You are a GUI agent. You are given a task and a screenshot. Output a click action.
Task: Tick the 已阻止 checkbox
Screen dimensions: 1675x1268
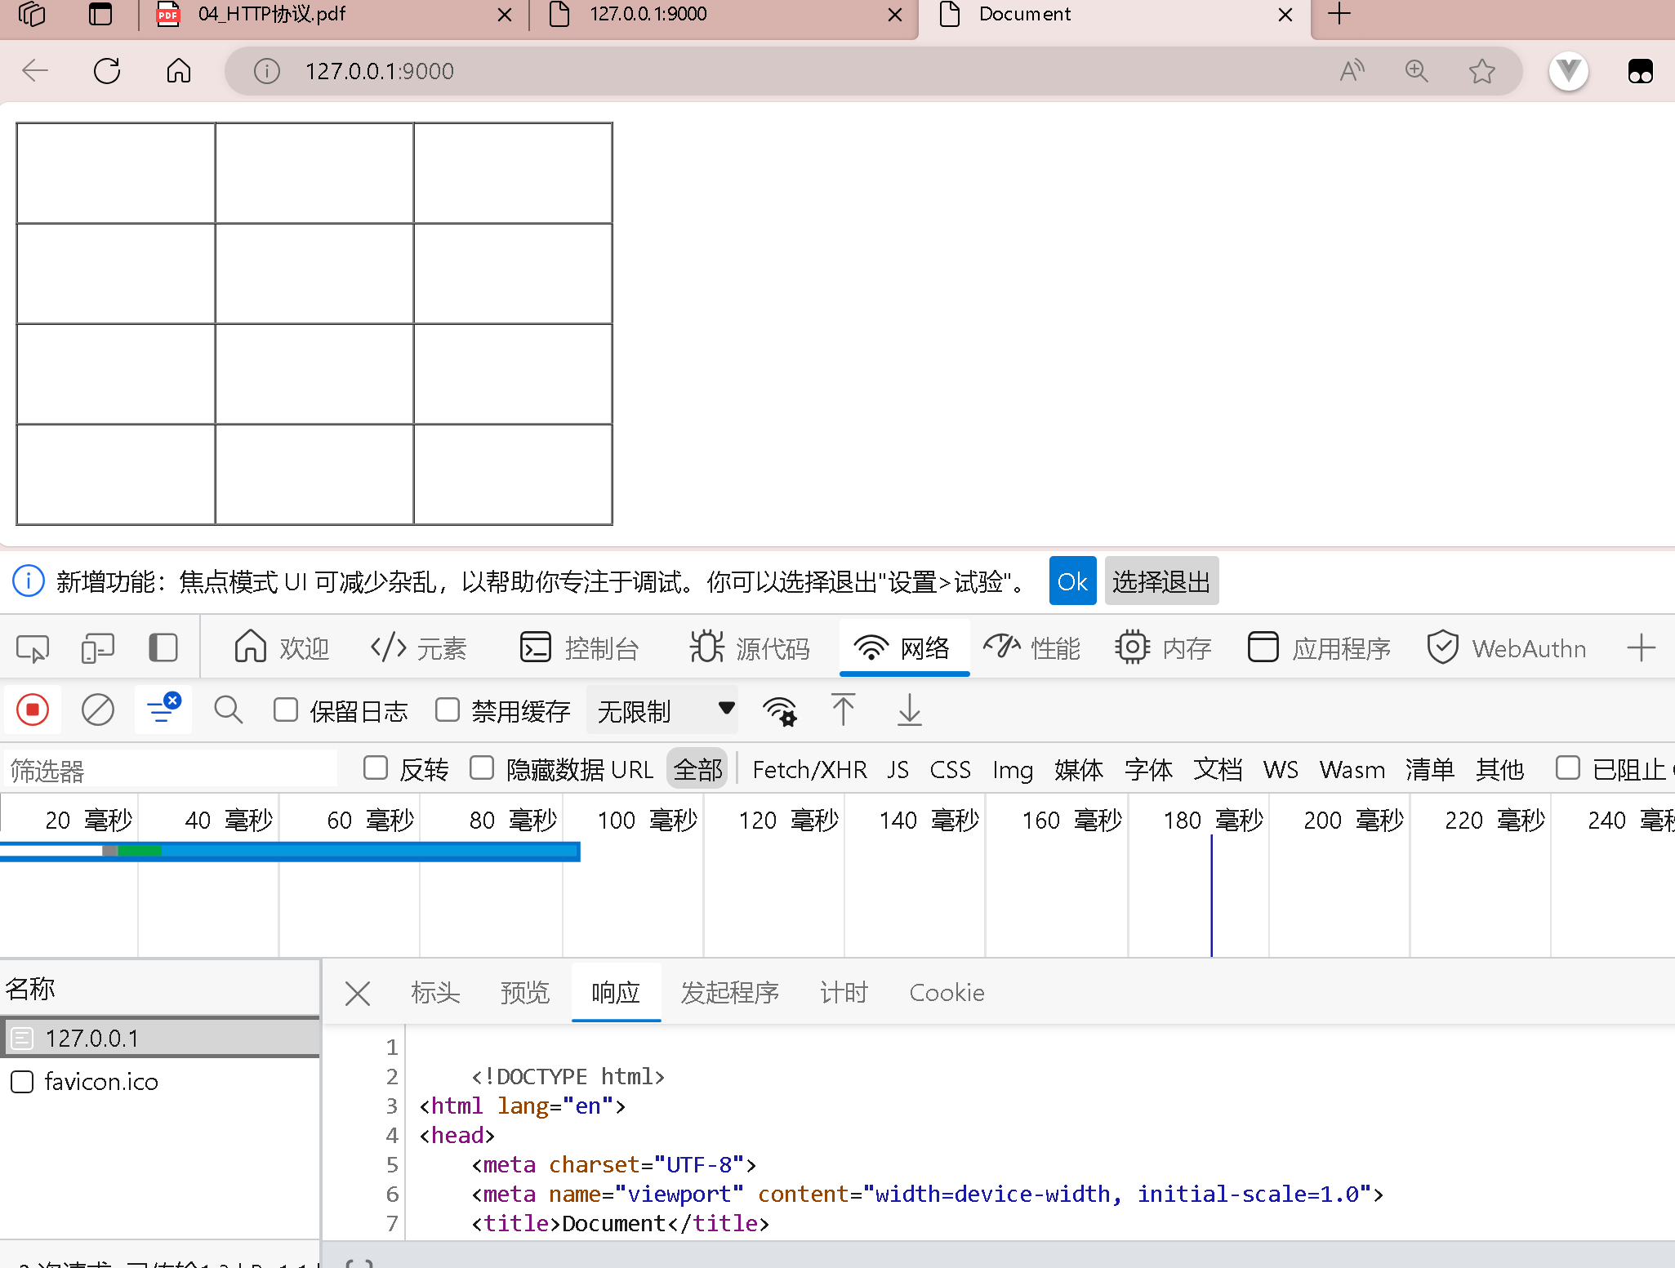tap(1568, 767)
